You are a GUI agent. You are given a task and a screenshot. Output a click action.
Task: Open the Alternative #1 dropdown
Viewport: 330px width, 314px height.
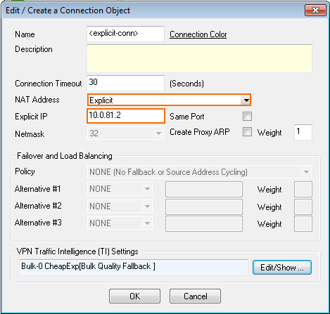[120, 189]
